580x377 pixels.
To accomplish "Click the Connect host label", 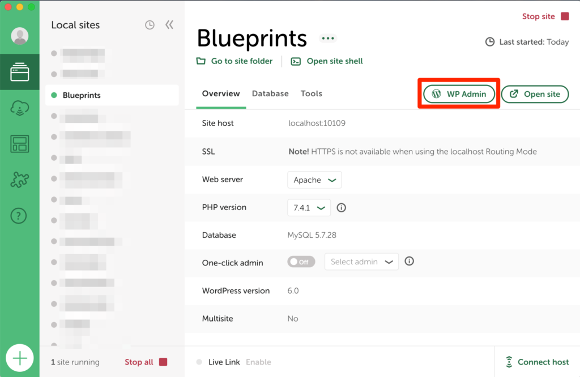I will coord(543,362).
